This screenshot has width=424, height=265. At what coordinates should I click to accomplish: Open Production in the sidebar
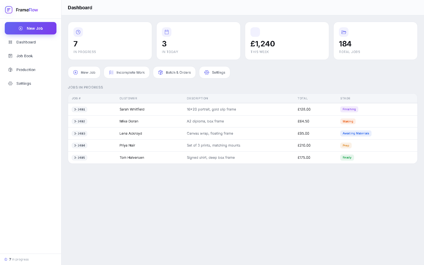(x=30, y=70)
